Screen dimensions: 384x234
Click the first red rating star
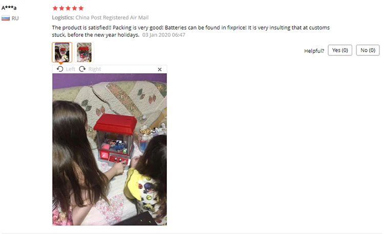(55, 8)
